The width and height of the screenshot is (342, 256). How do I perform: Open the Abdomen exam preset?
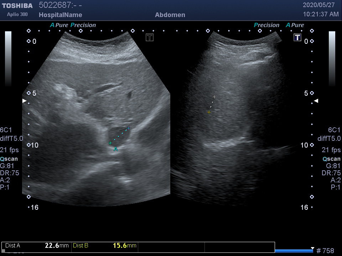(x=170, y=15)
